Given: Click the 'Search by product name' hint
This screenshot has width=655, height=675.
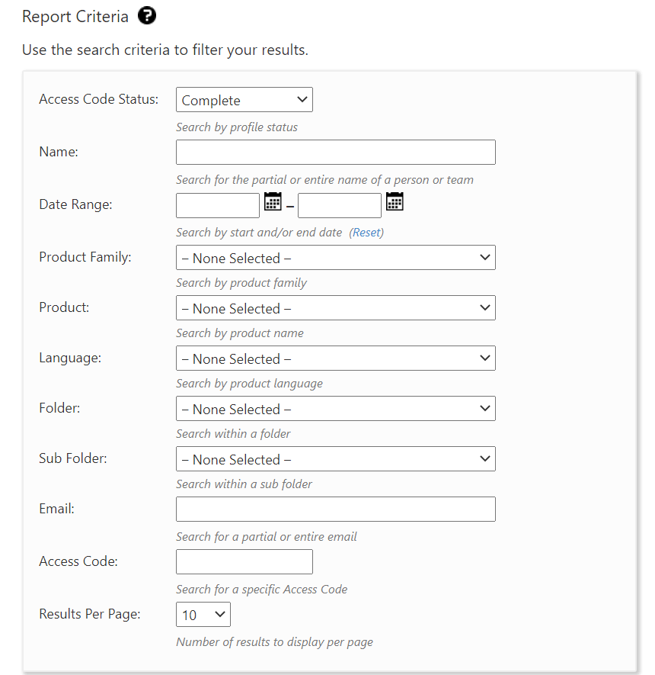Looking at the screenshot, I should click(x=240, y=333).
